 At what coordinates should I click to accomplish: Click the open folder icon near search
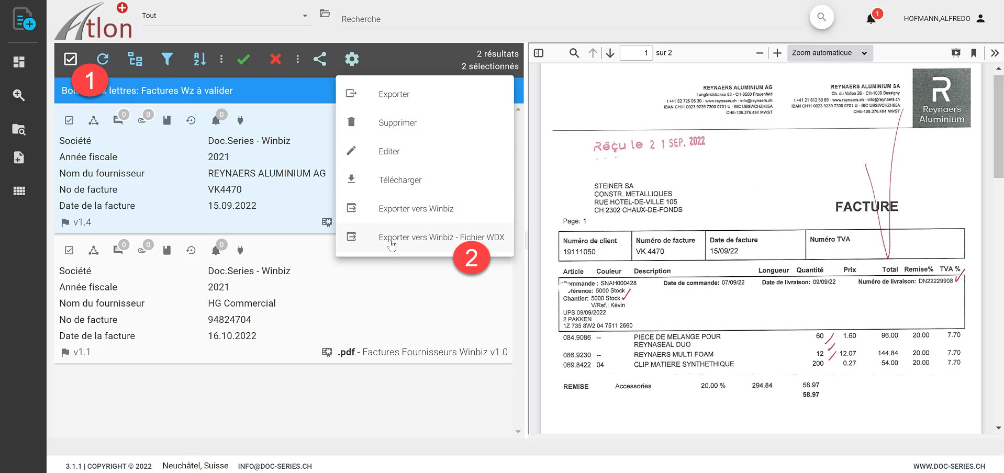pyautogui.click(x=325, y=14)
